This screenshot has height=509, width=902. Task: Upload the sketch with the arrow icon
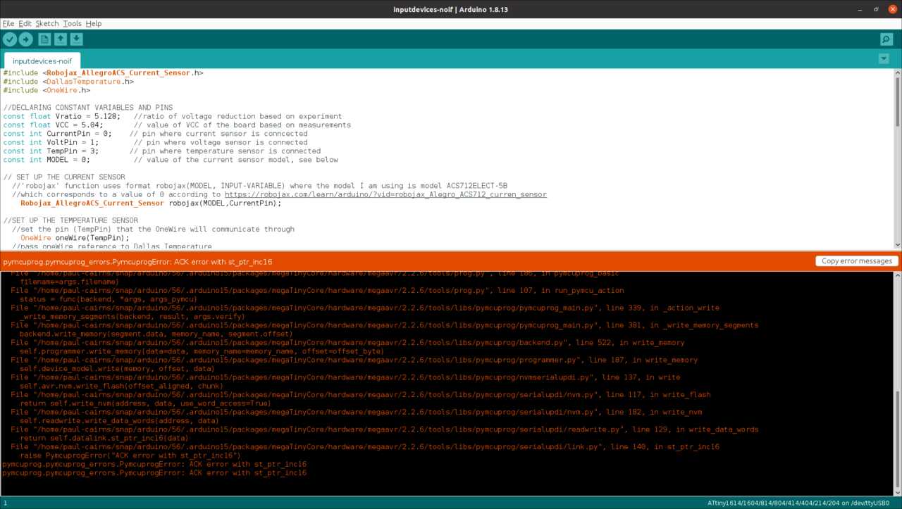tap(26, 39)
